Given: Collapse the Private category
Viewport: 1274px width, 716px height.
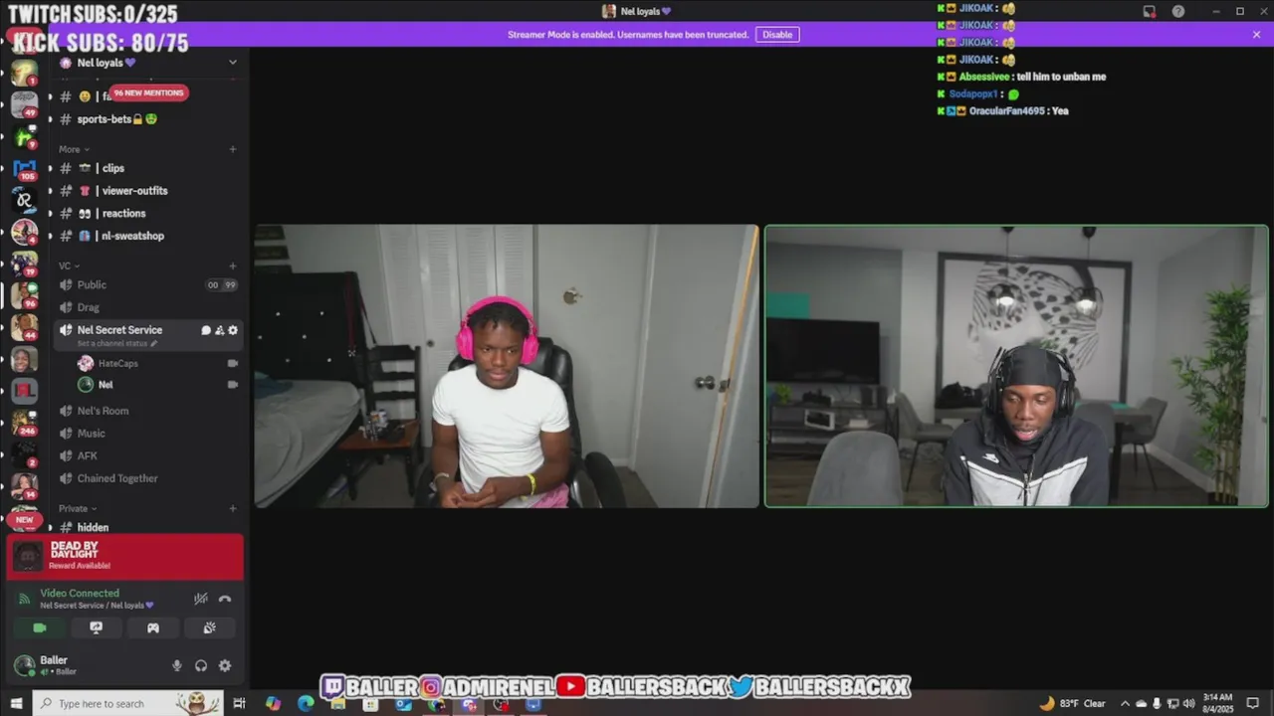Looking at the screenshot, I should coord(78,508).
